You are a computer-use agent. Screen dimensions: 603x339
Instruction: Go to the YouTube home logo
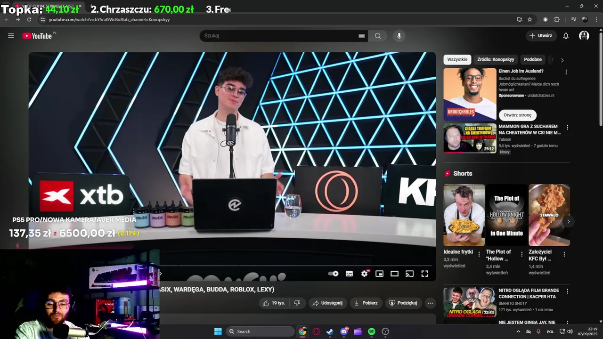37,36
